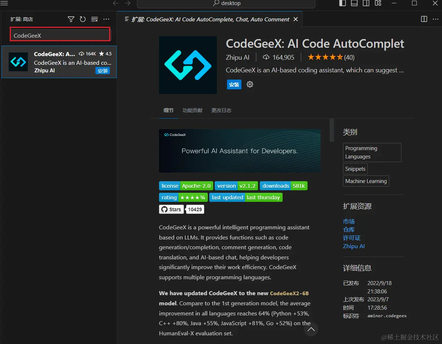Click the readme vertical scrollbar thumb
Viewport: 442px width, 344px height.
tap(332, 130)
